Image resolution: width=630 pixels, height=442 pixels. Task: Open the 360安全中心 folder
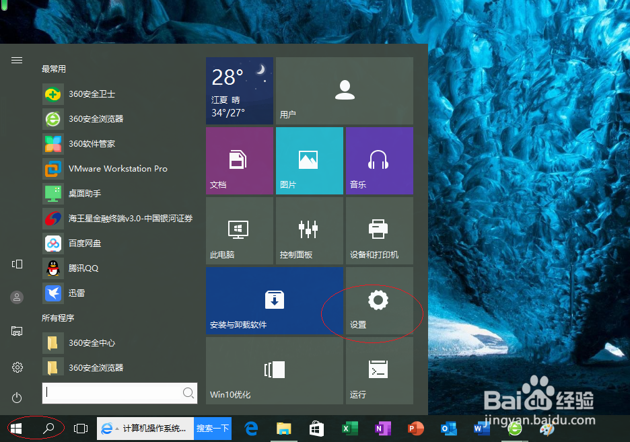click(119, 343)
